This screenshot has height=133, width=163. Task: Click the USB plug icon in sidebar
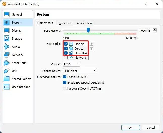[x=7, y=71]
